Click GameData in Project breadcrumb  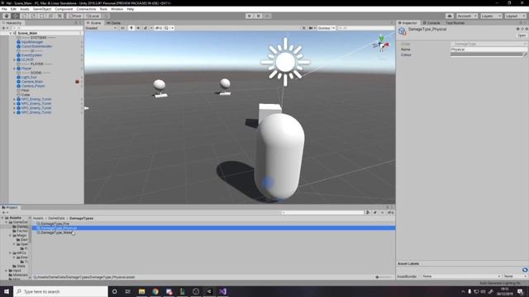click(56, 218)
